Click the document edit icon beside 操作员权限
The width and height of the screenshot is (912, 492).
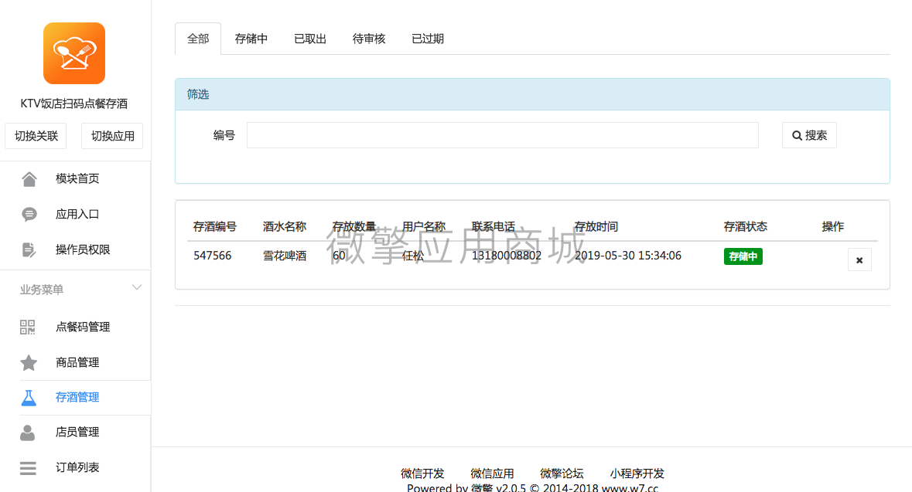pos(29,249)
